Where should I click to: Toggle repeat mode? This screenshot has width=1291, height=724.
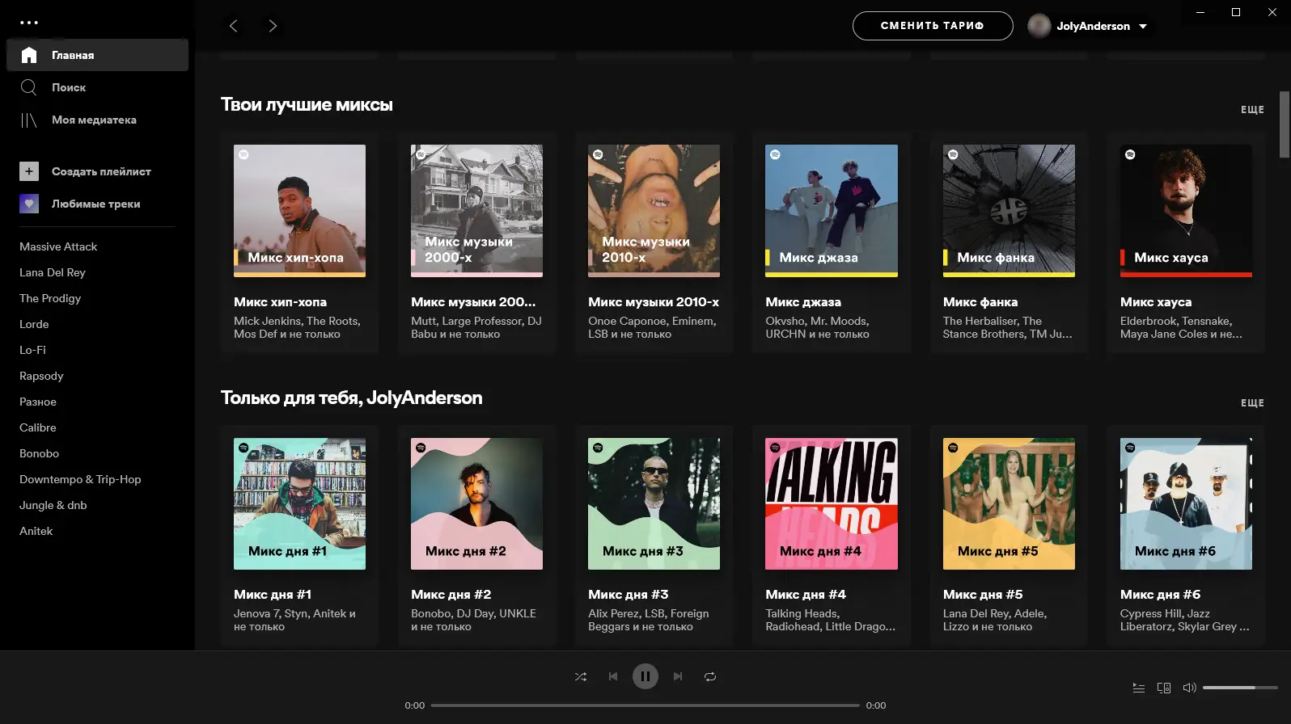pyautogui.click(x=710, y=676)
